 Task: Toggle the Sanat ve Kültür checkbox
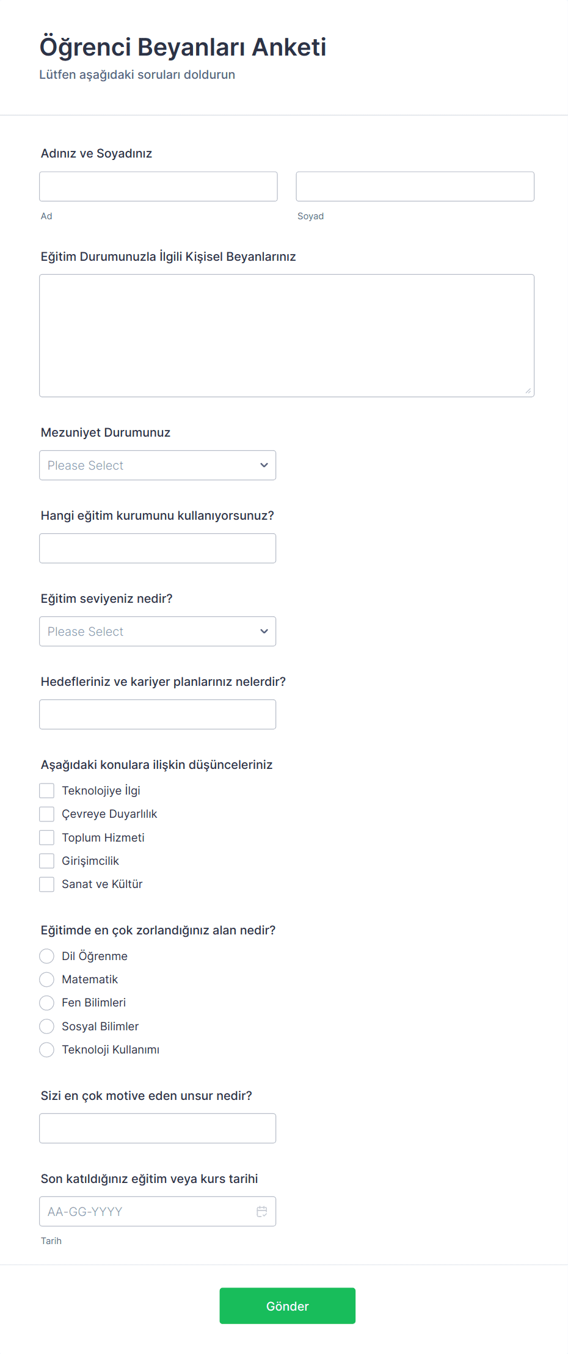[47, 884]
